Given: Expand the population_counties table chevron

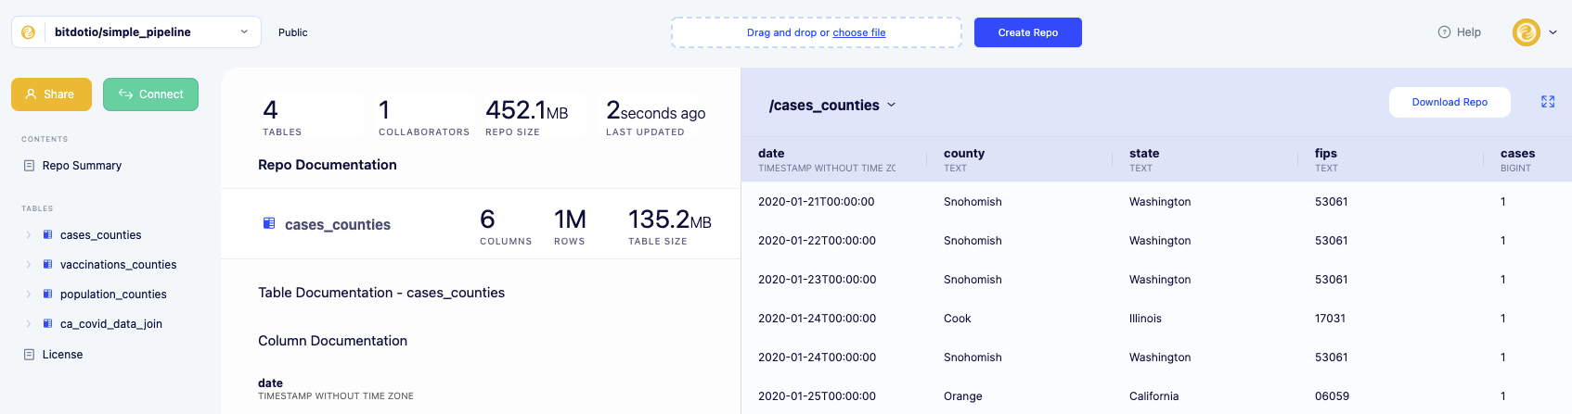Looking at the screenshot, I should [29, 295].
